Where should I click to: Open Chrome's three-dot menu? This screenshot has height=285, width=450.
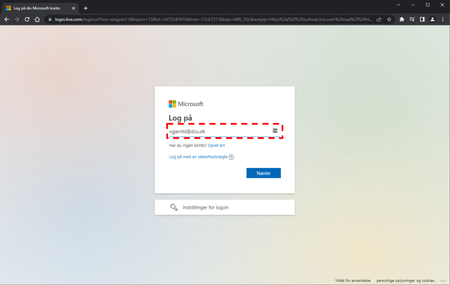[443, 19]
